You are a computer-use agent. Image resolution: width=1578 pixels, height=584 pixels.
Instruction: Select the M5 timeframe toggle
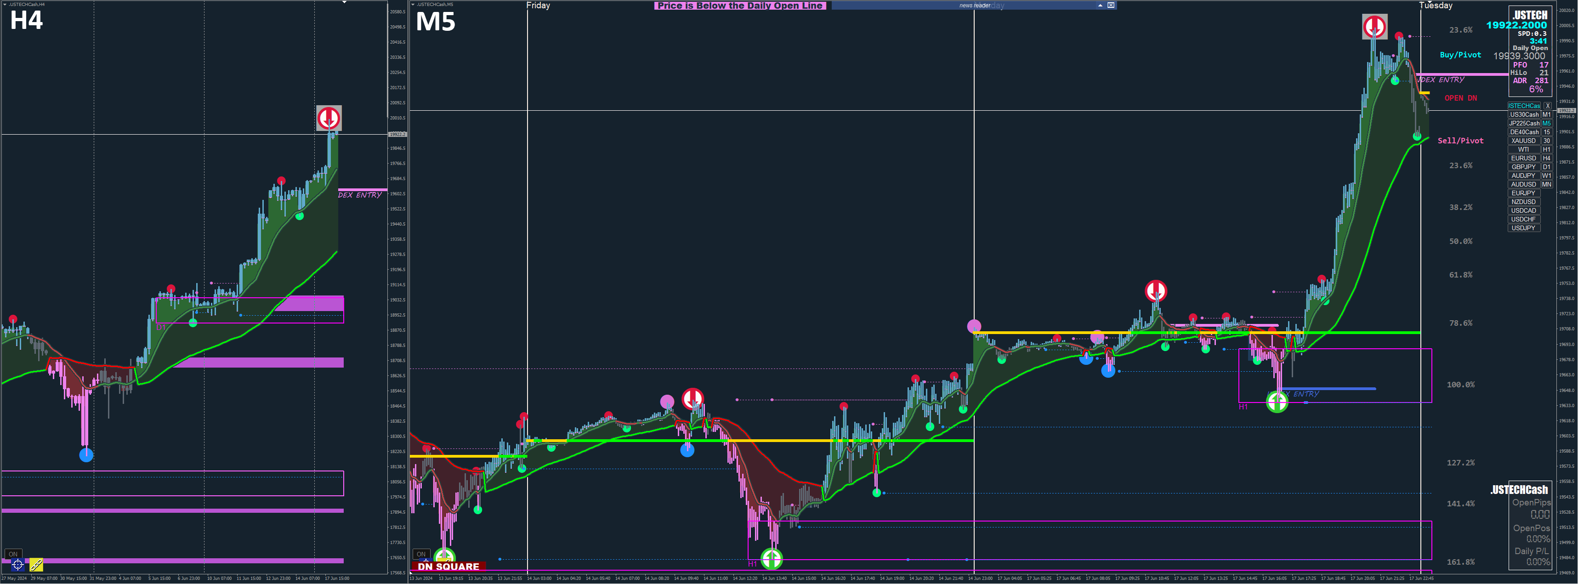(1546, 123)
